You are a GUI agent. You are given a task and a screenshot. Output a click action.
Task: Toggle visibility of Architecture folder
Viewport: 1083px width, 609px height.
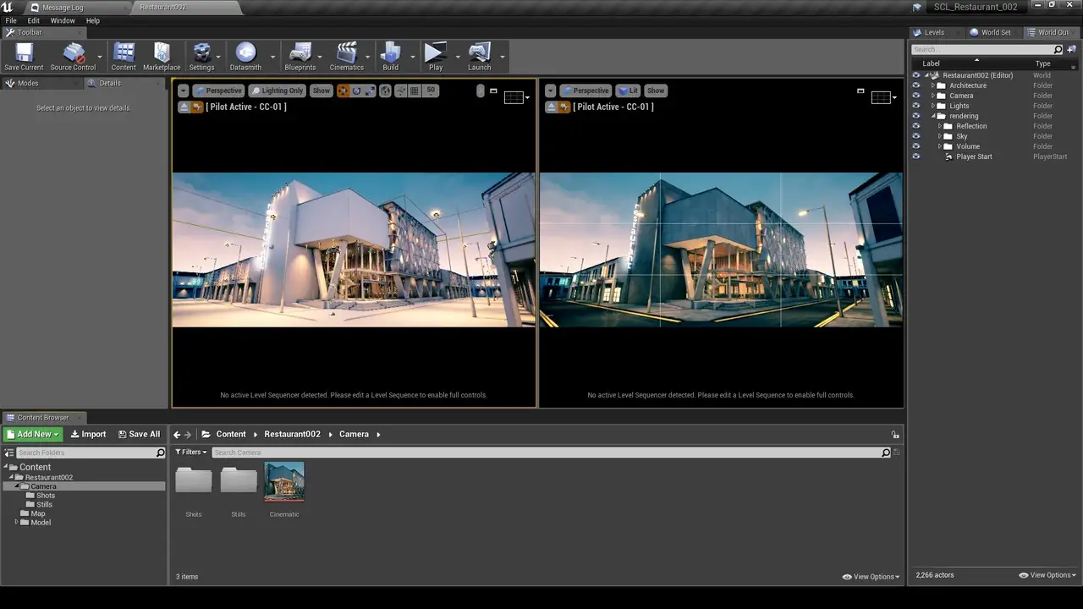coord(915,85)
